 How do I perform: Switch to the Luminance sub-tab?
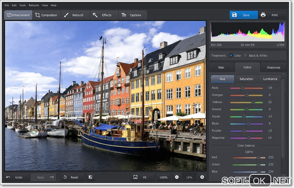click(270, 79)
